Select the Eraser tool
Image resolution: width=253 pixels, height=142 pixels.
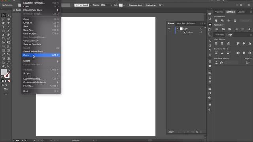click(8, 35)
